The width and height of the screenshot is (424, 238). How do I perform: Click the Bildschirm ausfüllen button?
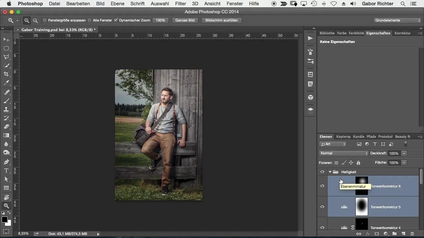click(221, 20)
